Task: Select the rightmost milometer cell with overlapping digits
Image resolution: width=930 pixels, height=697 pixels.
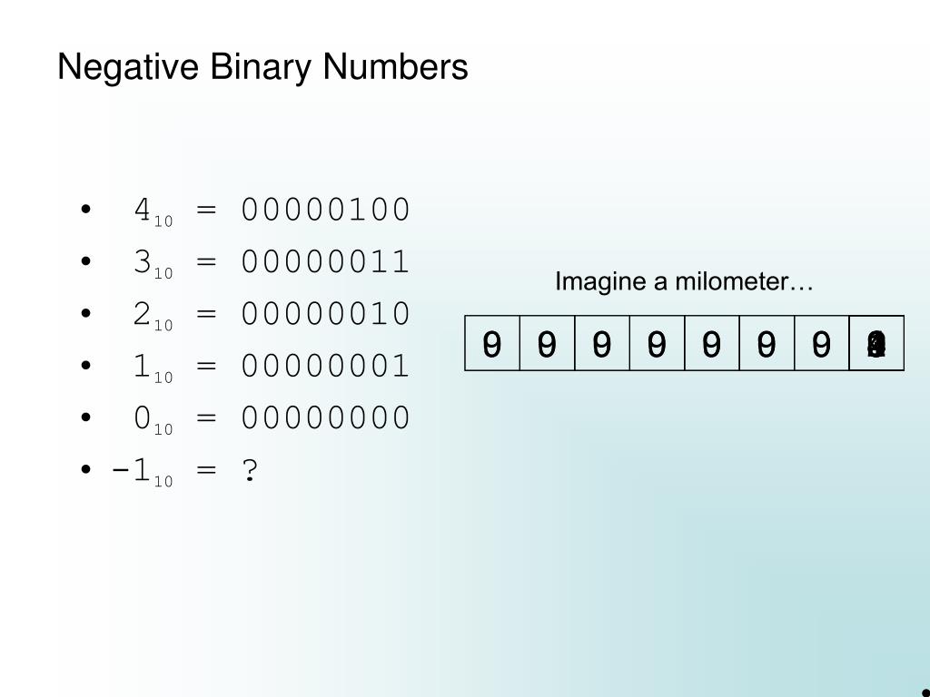Action: click(x=876, y=343)
